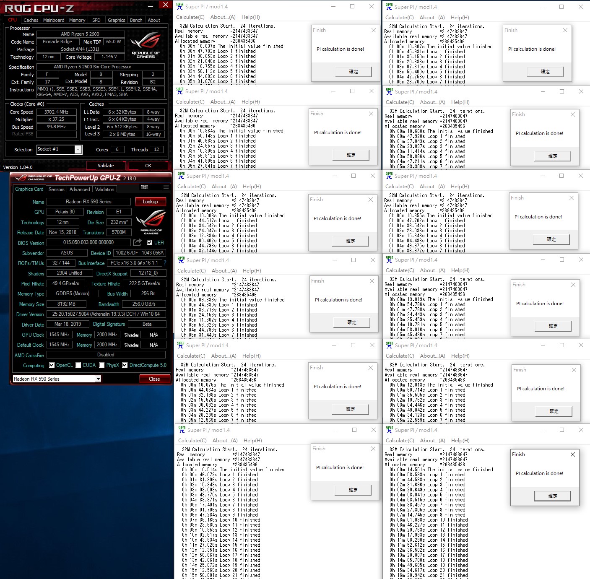Confirm 確定 in the 14.551s window's Finish dialog

click(x=552, y=496)
